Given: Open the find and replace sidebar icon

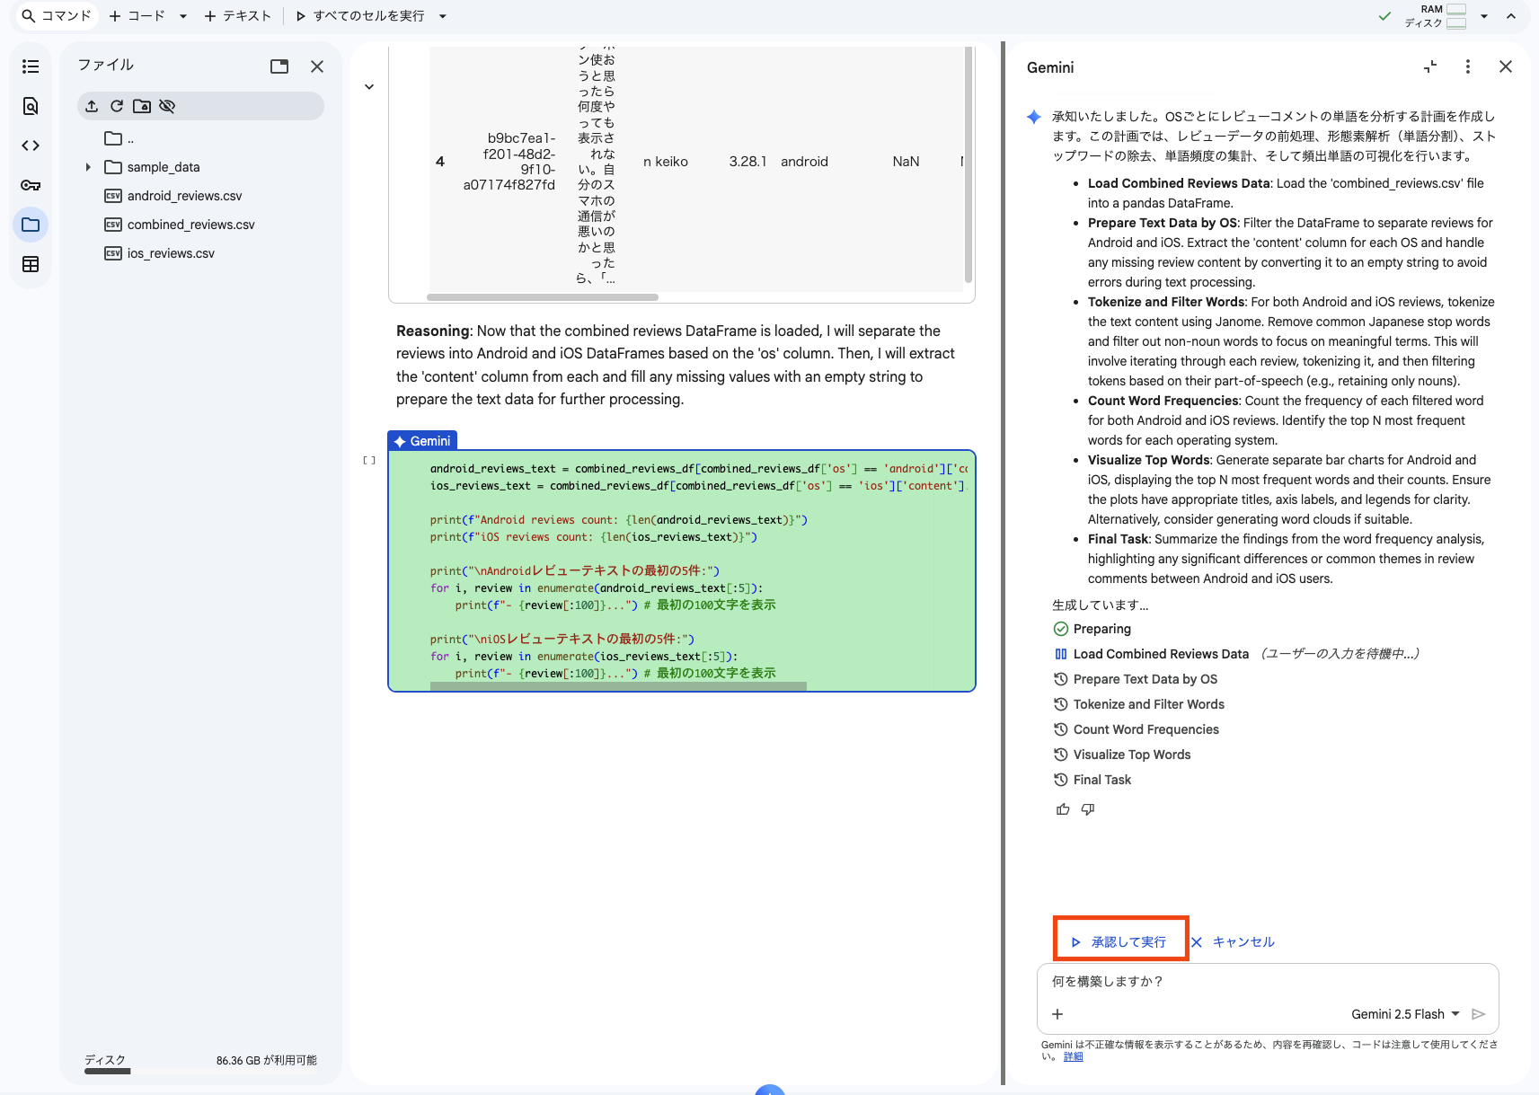Looking at the screenshot, I should [x=31, y=106].
